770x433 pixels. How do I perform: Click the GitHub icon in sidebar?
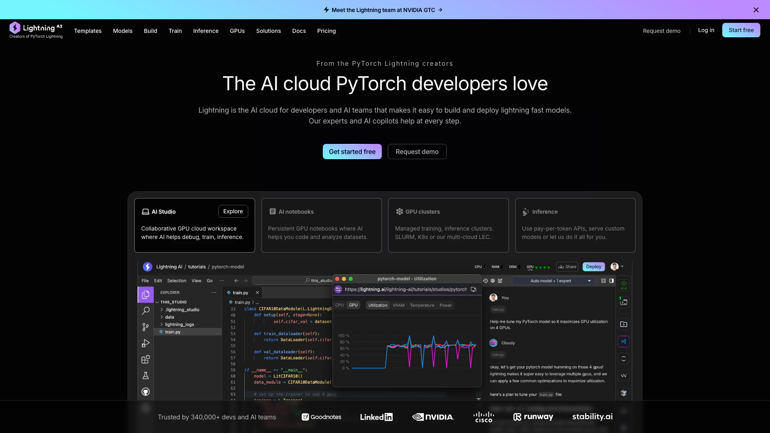146,392
